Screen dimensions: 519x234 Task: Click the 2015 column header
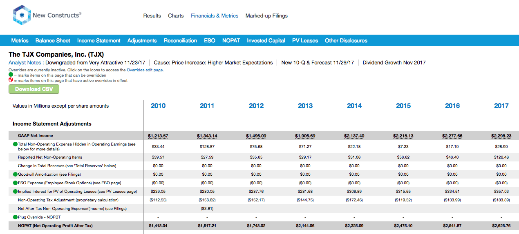403,106
